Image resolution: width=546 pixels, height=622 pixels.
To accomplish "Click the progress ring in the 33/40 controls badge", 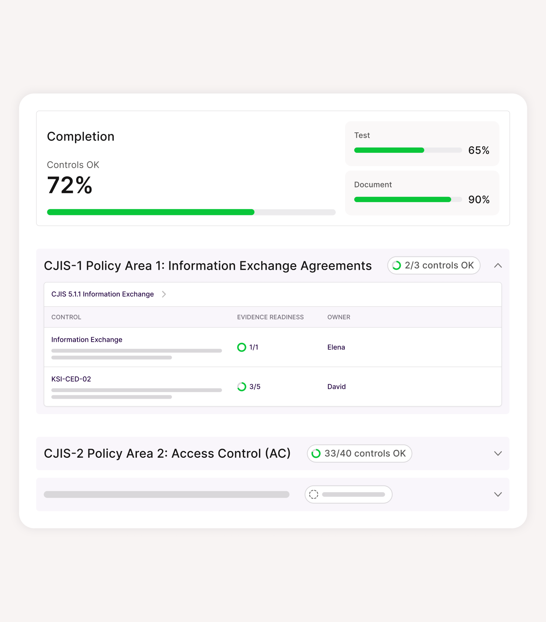I will [x=316, y=453].
